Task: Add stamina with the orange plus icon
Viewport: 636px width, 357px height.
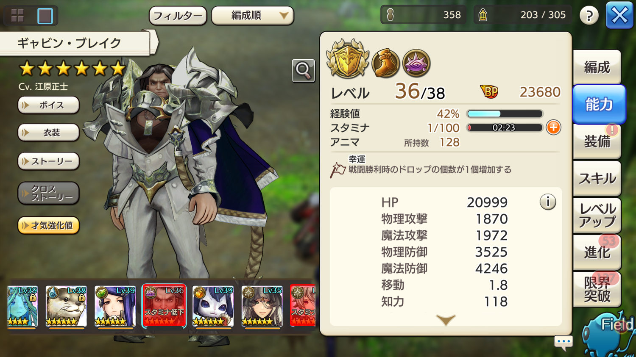Action: 553,127
